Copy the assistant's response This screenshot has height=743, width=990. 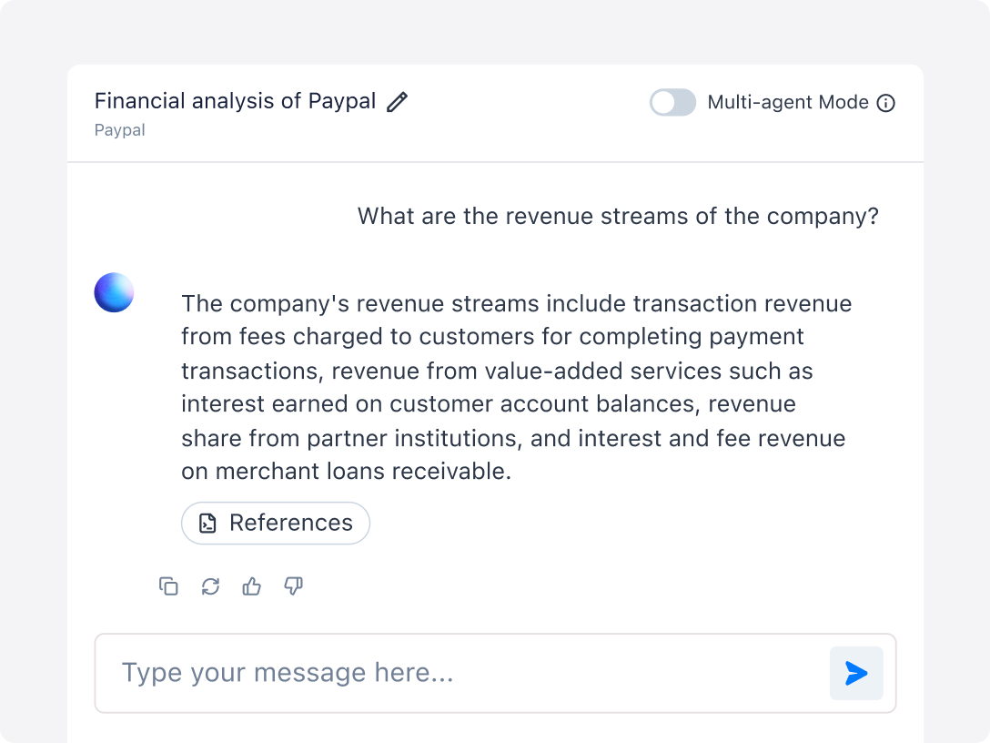point(169,586)
